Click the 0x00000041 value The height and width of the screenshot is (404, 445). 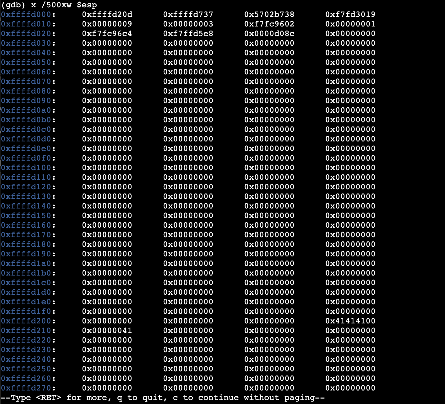107,330
